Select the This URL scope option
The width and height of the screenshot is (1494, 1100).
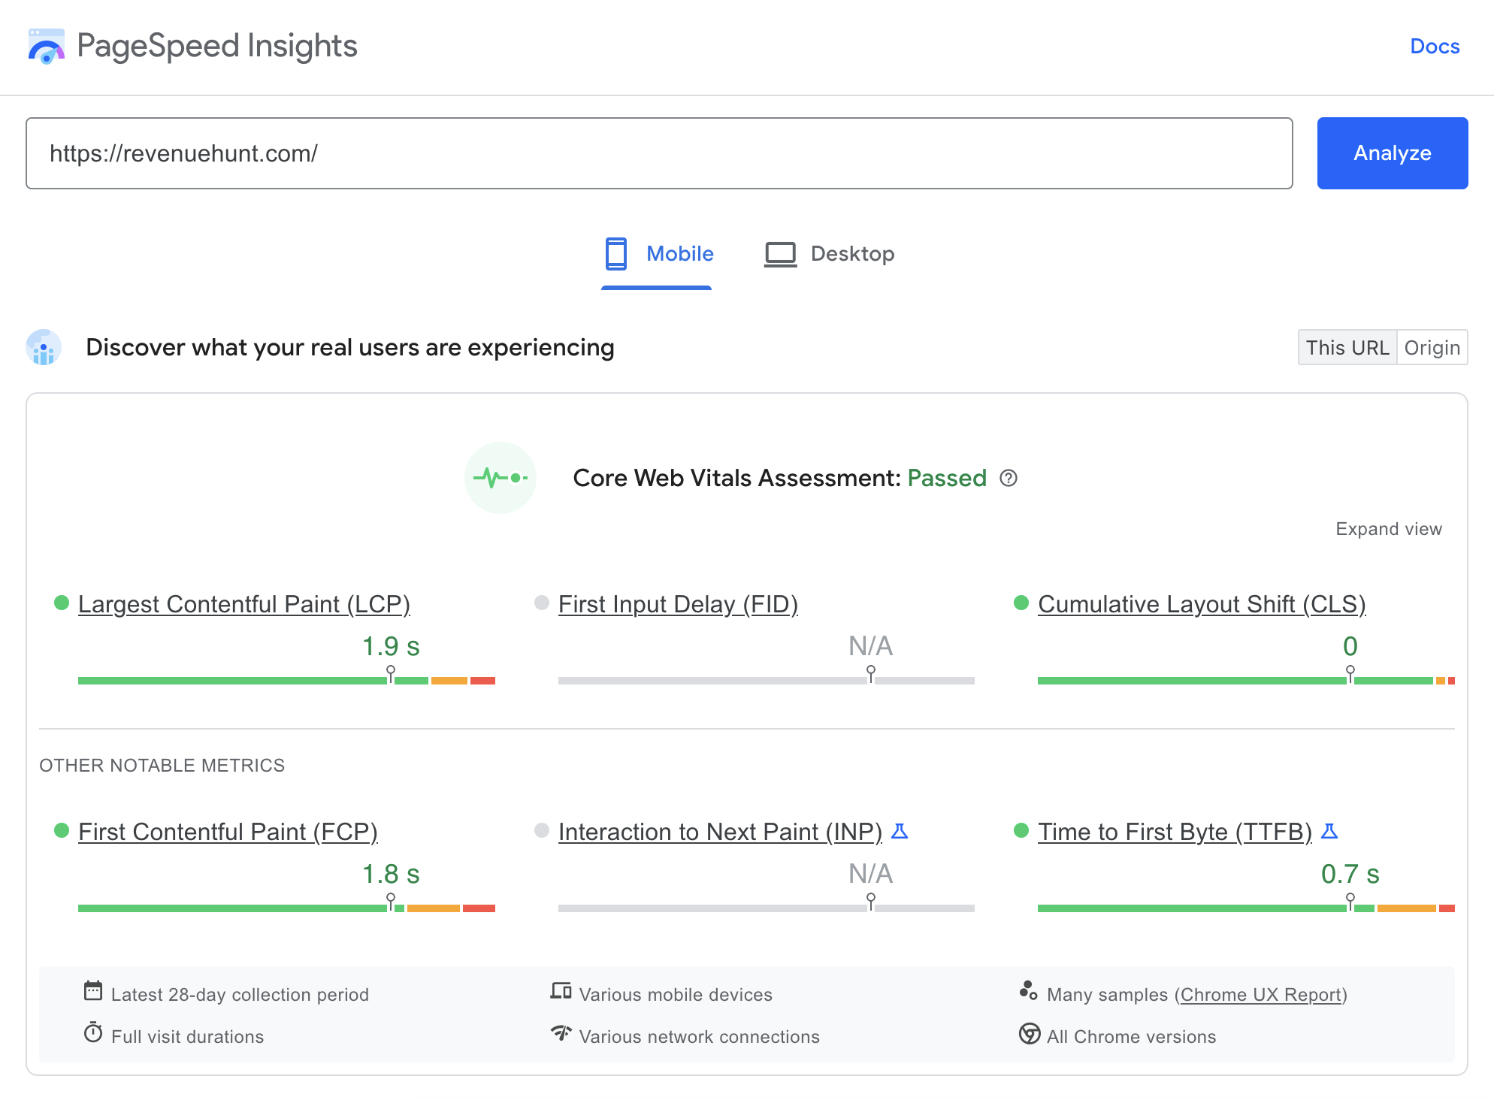point(1347,347)
